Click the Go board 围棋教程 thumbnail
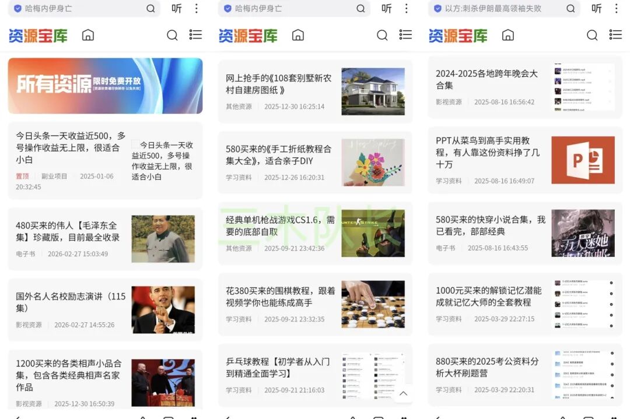 pyautogui.click(x=373, y=304)
